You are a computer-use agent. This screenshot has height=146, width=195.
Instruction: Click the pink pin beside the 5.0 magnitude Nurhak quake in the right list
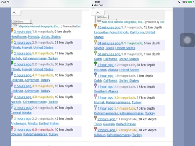click(x=95, y=96)
